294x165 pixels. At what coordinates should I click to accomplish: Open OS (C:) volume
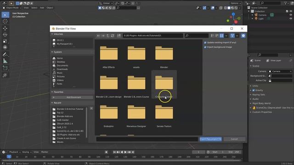(x=60, y=40)
